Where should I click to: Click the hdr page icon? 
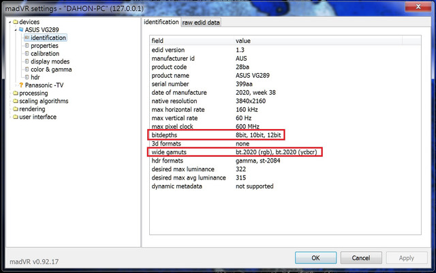coord(27,77)
